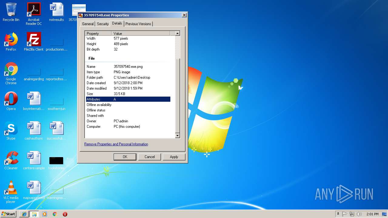
Task: Select the Computer property row
Action: click(x=128, y=127)
